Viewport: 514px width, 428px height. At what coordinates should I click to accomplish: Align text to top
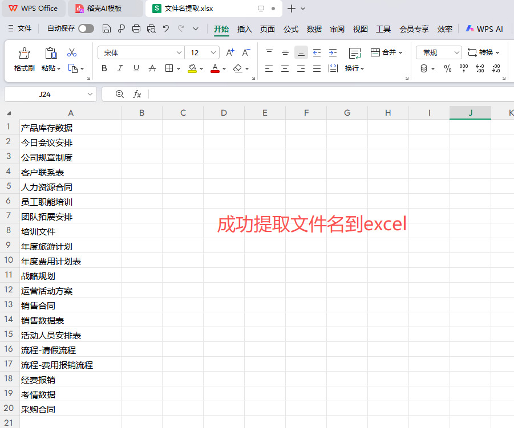coord(269,52)
